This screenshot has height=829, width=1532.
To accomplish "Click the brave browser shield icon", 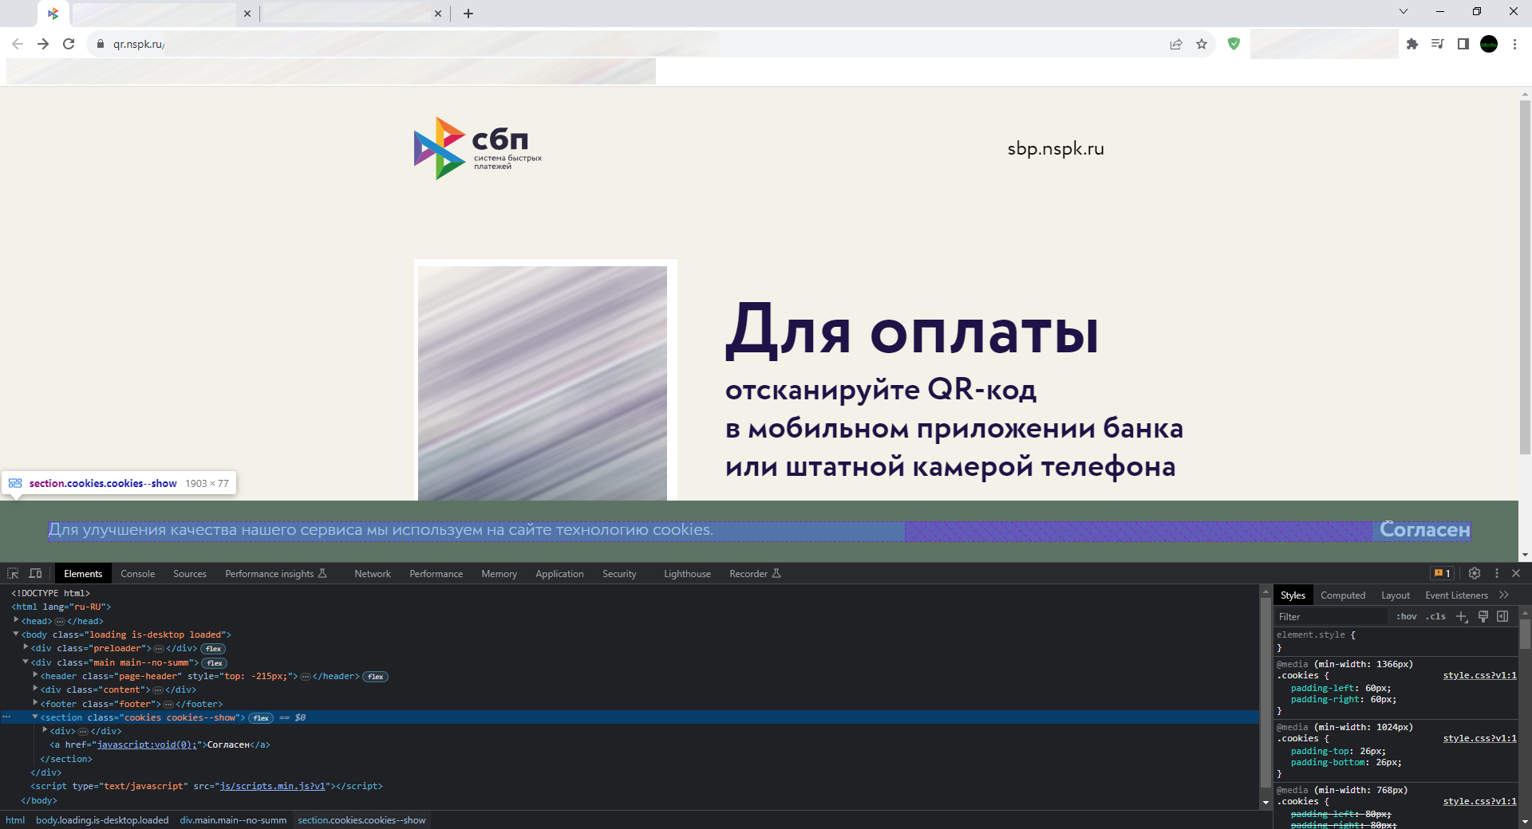I will tap(1234, 44).
